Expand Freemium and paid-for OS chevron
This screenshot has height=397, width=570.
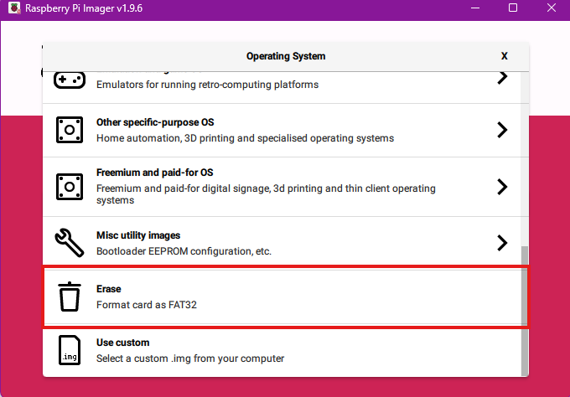coord(502,186)
